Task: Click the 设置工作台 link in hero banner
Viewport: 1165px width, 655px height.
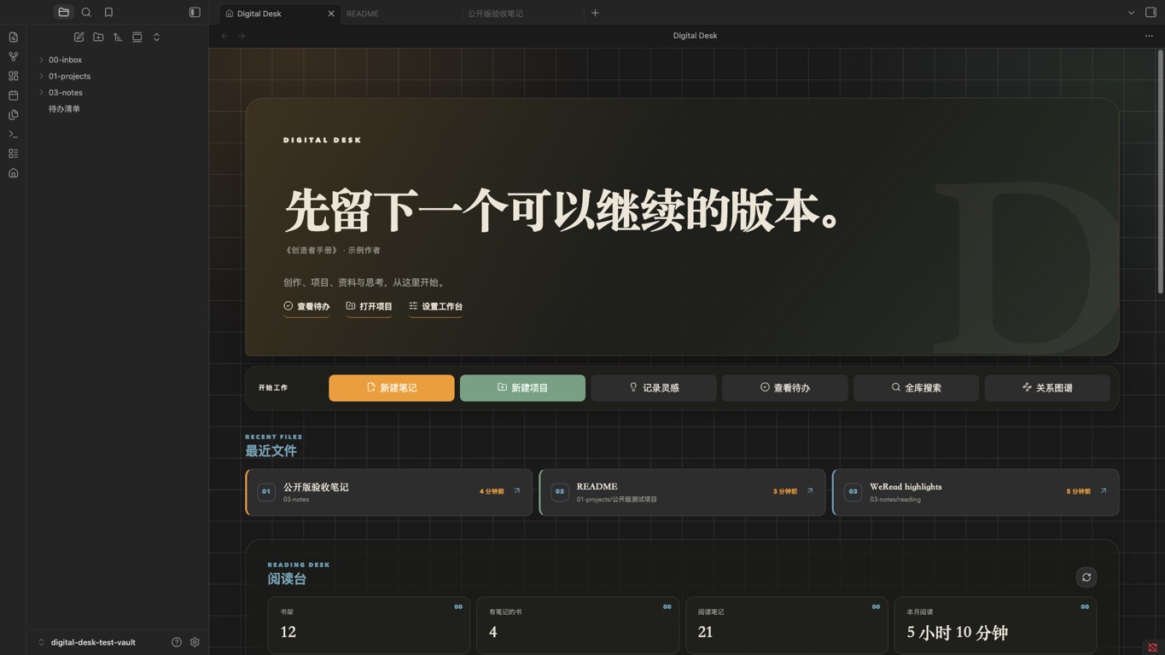Action: click(x=435, y=306)
